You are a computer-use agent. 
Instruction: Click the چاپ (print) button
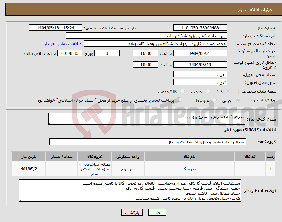pyautogui.click(x=157, y=212)
